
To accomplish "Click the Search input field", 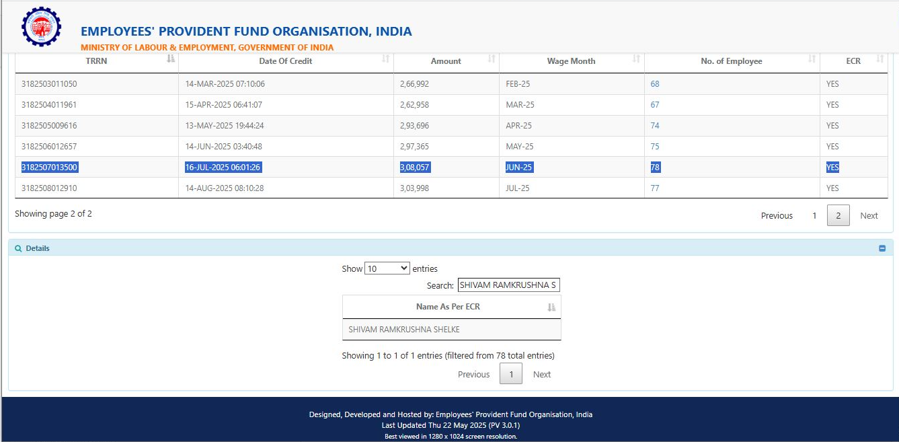I will (x=509, y=285).
